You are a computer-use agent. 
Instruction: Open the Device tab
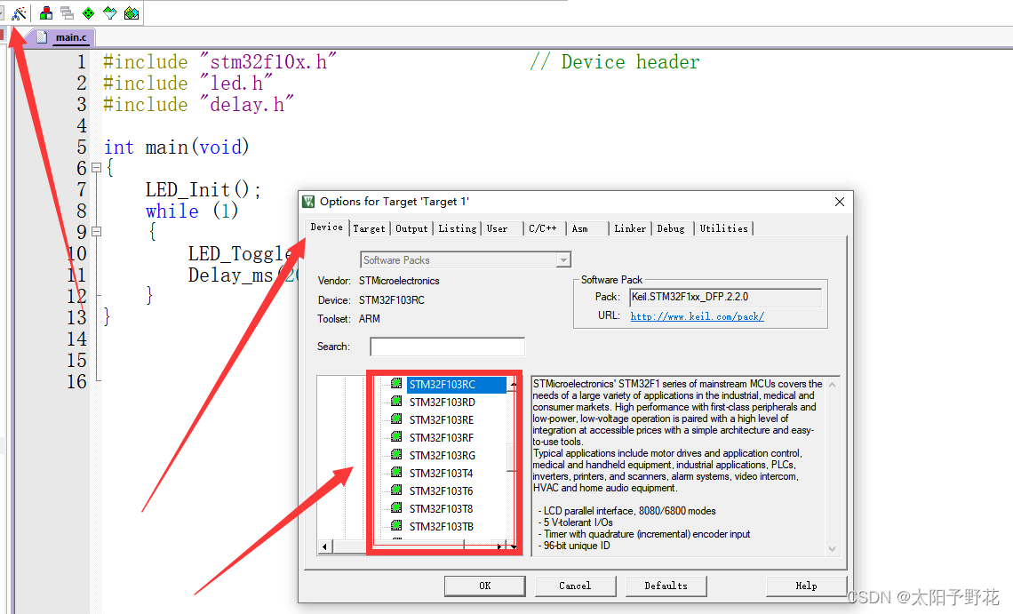pyautogui.click(x=326, y=227)
